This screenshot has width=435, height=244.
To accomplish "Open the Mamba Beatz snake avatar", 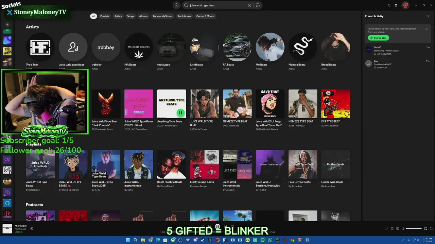I will (x=303, y=47).
